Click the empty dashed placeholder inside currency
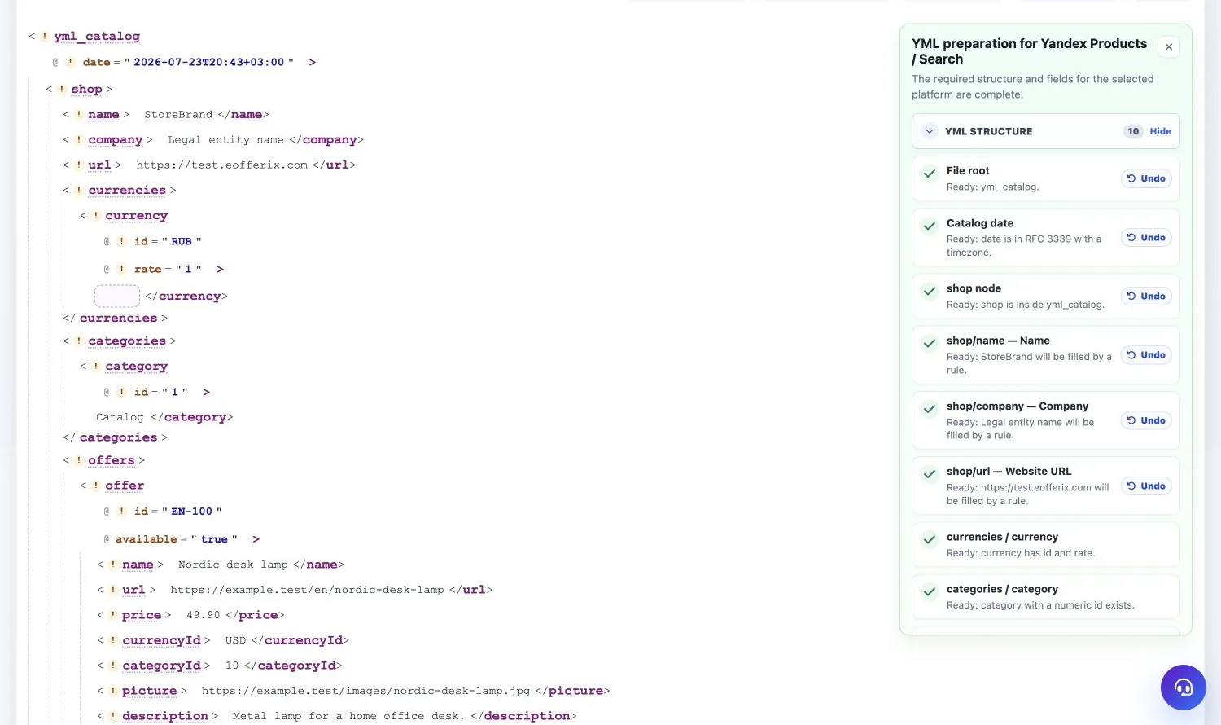This screenshot has width=1221, height=725. [117, 296]
